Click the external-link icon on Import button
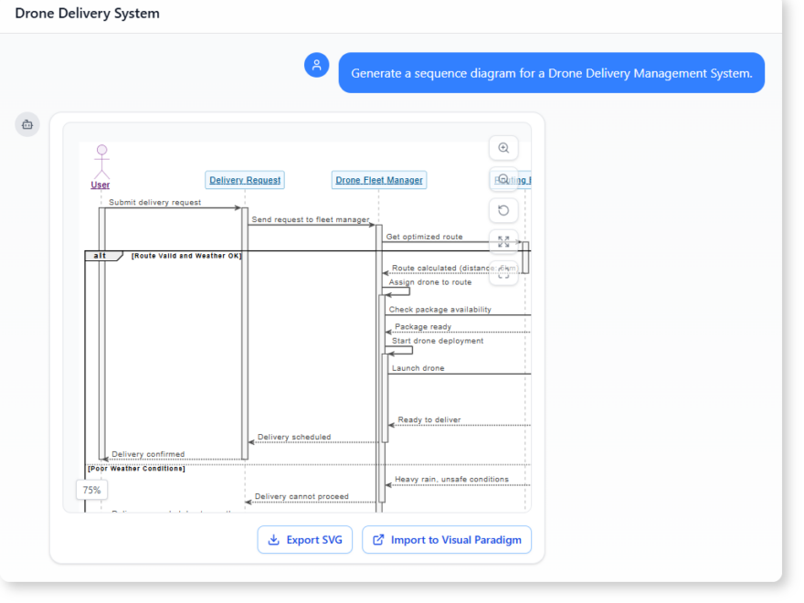The height and width of the screenshot is (603, 804). point(377,540)
